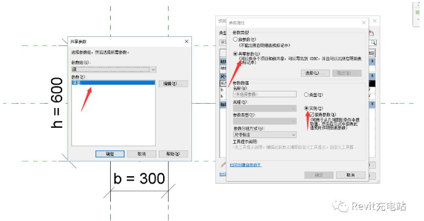Viewport: 424px width, 221px height.
Task: Select the 梁高 parameter in the list
Action: [113, 83]
